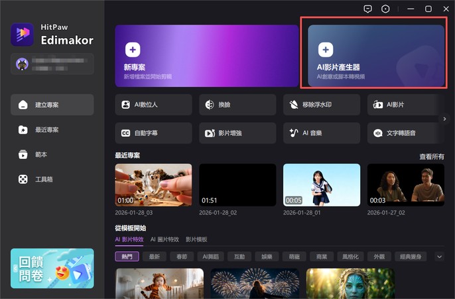Click the project name 2026-01-28_03 text
Screen dimensions: 455x299
click(134, 213)
